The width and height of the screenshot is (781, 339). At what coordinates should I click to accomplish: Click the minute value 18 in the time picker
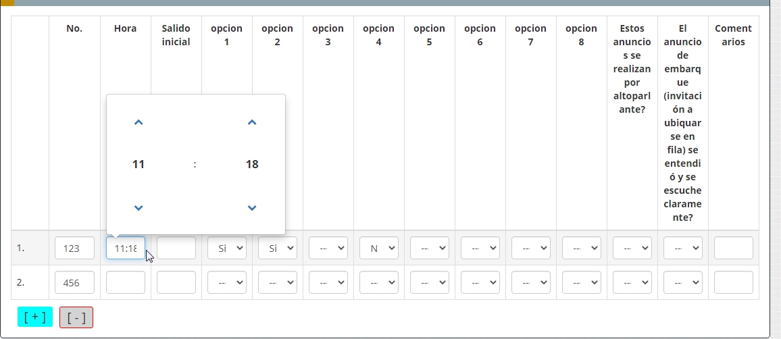click(x=252, y=164)
